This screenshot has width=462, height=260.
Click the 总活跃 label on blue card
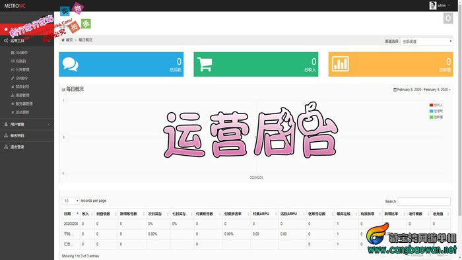[176, 70]
